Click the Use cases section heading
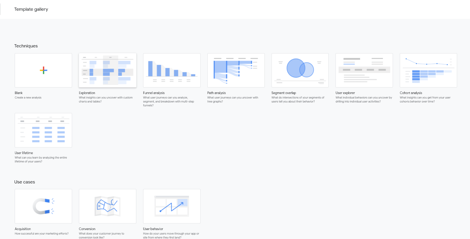 click(25, 182)
